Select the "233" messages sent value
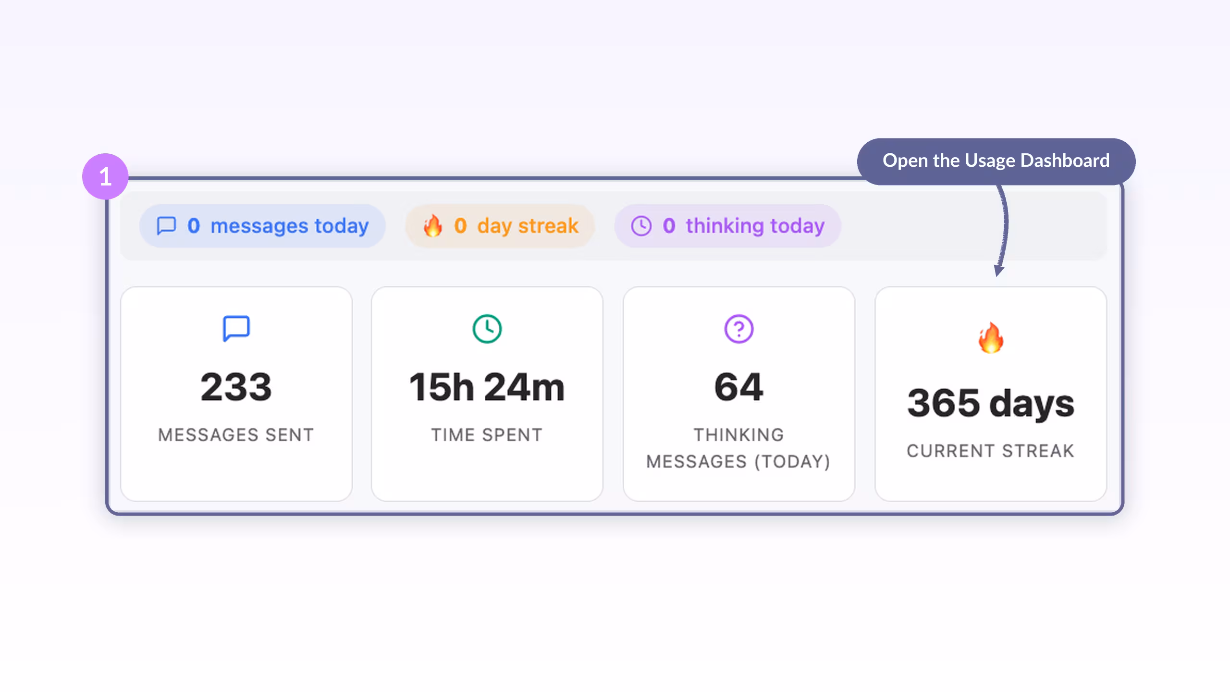Image resolution: width=1230 pixels, height=692 pixels. [x=236, y=387]
